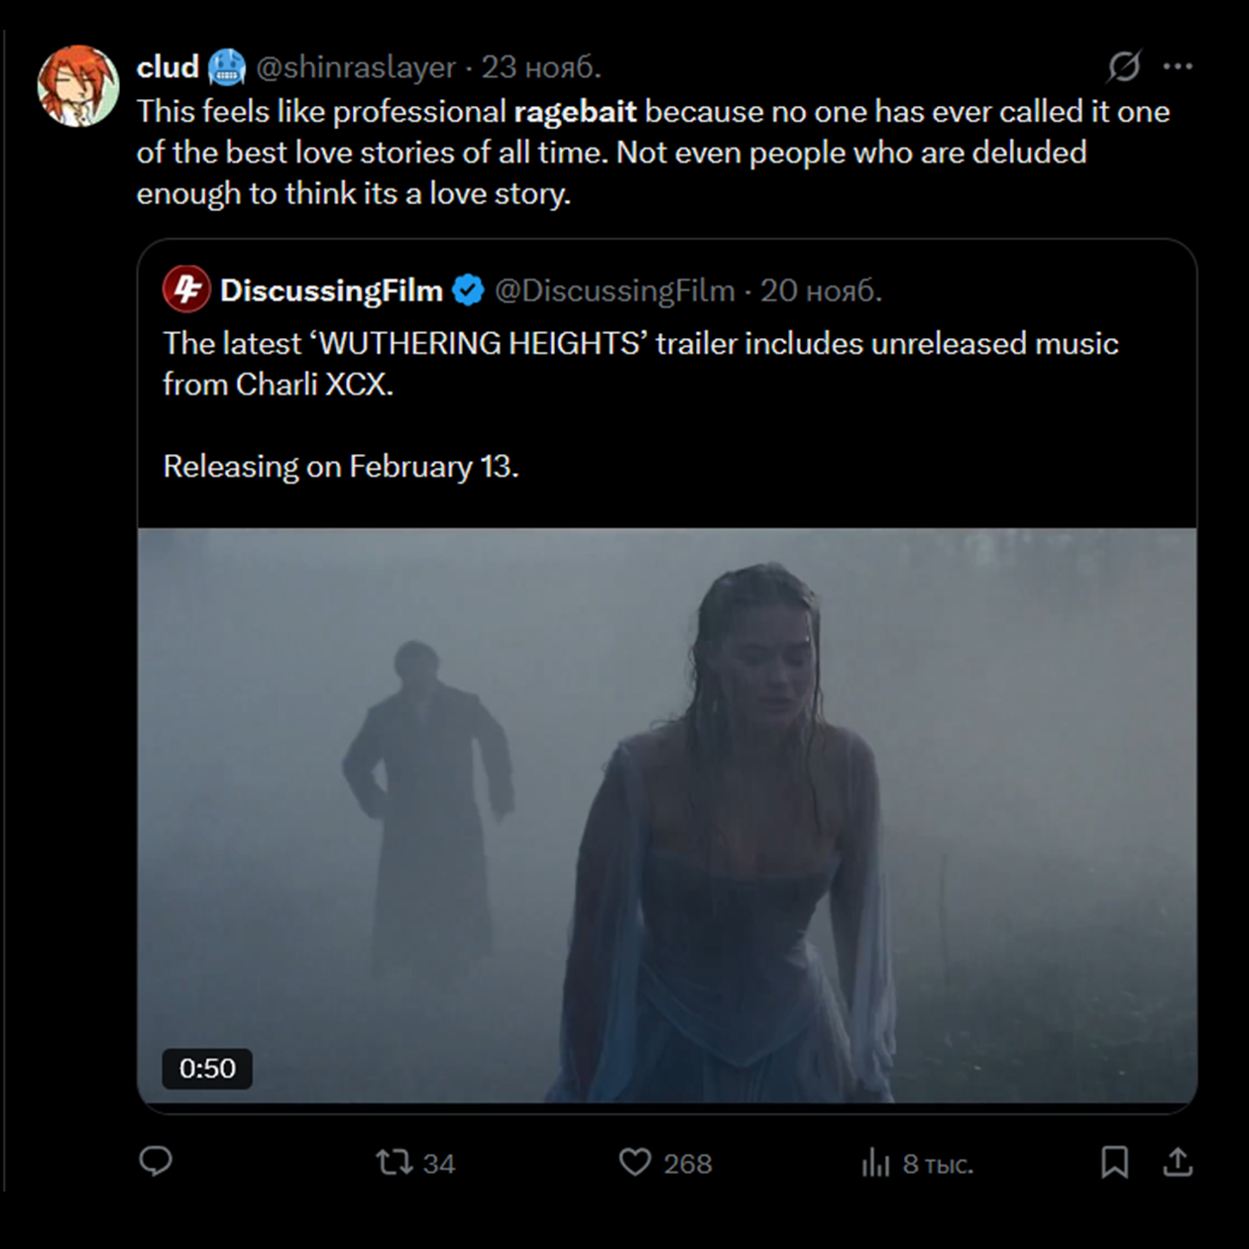
Task: Play the Wuthering Heights trailer video
Action: (x=666, y=815)
